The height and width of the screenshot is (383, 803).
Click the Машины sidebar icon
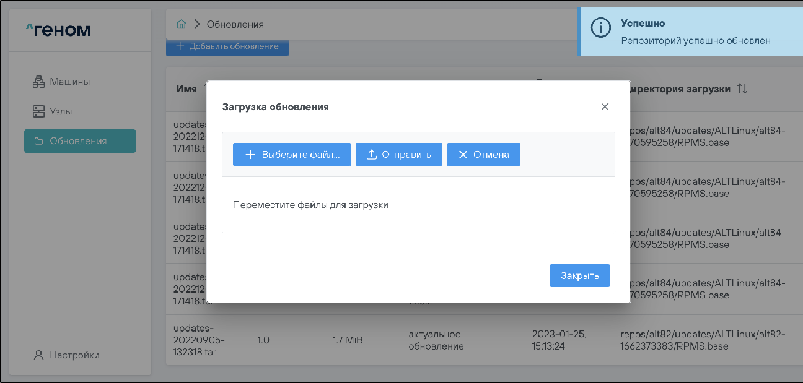[x=39, y=82]
